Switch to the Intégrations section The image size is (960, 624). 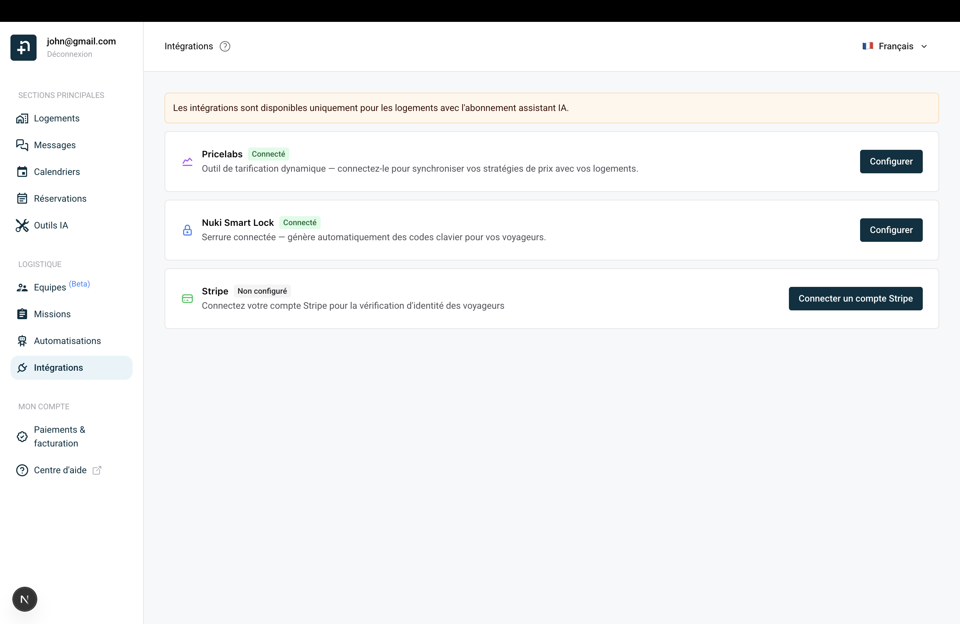pos(58,367)
